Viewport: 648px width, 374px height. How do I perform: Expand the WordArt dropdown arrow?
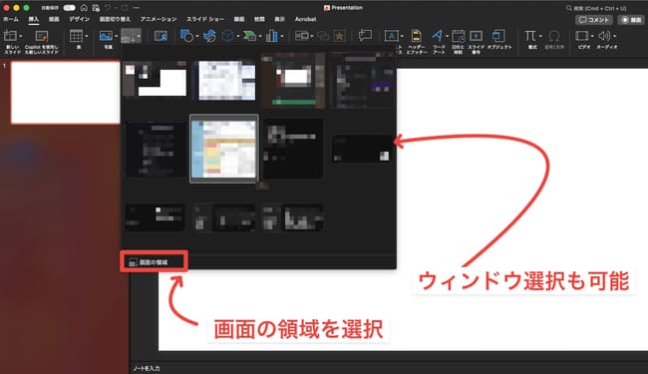pos(447,36)
